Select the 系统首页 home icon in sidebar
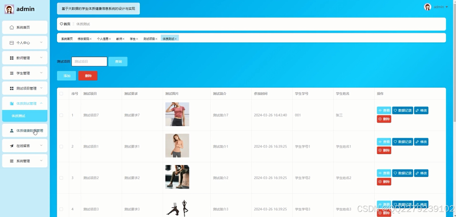This screenshot has height=217, width=456. [11, 27]
